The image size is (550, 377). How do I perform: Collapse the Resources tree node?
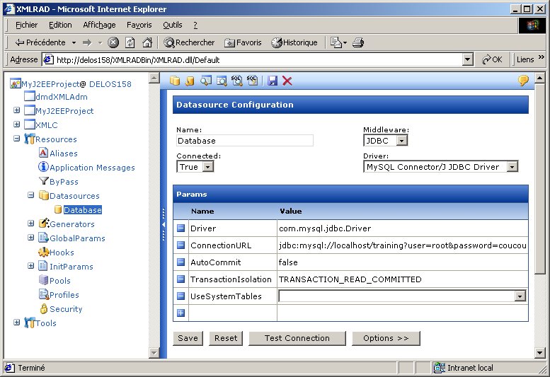pos(17,139)
